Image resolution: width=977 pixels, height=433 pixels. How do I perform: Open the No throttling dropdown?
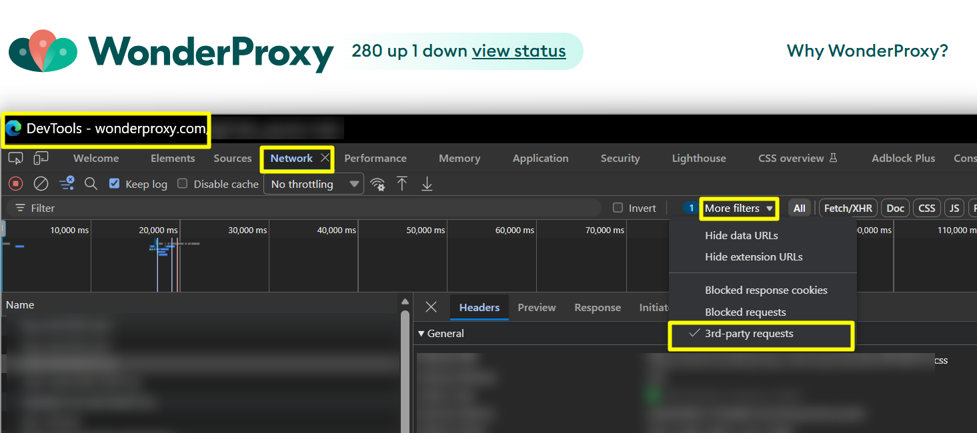(x=314, y=184)
